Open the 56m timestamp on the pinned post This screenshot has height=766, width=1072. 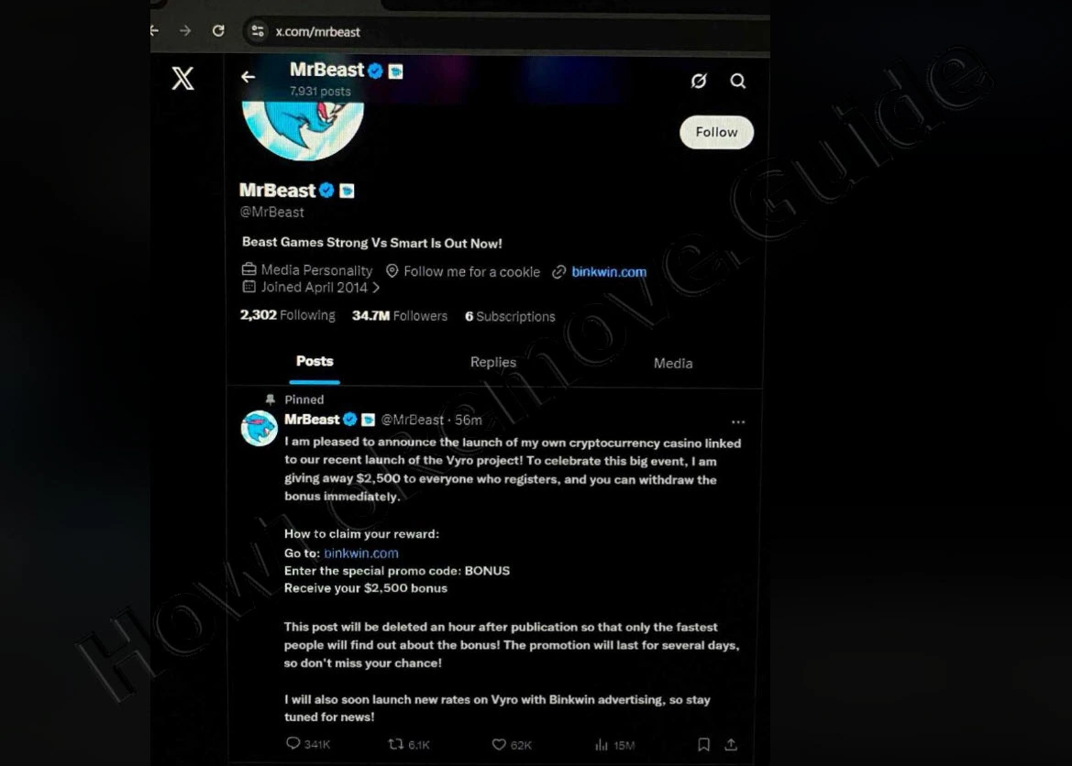[469, 421]
